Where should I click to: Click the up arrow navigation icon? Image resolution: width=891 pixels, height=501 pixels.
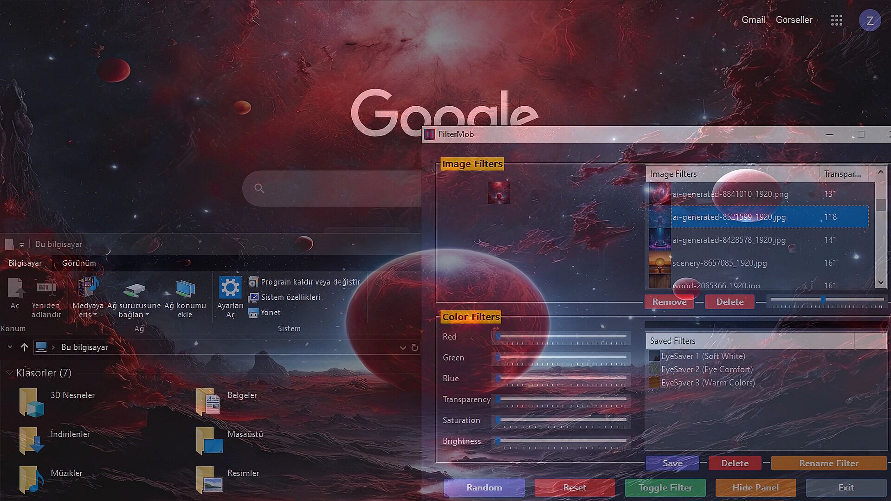coord(24,347)
